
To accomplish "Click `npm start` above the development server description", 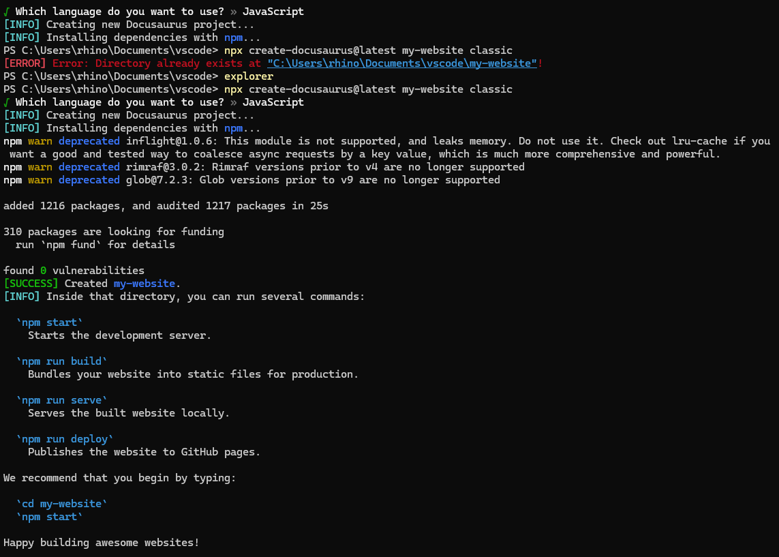I will (50, 322).
